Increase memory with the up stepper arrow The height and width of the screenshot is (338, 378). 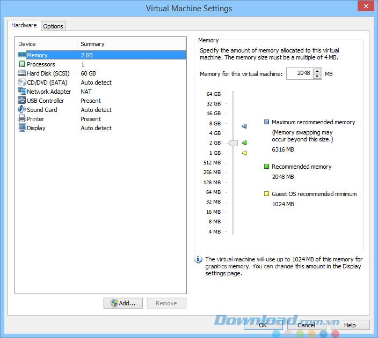click(x=317, y=71)
